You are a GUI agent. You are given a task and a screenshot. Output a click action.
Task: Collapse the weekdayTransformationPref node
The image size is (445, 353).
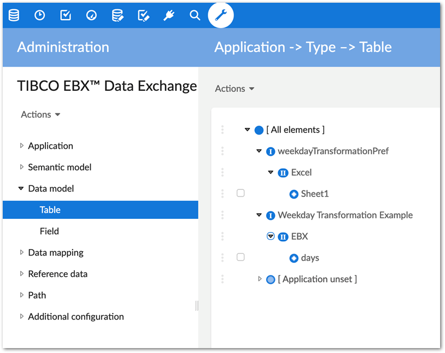point(259,151)
